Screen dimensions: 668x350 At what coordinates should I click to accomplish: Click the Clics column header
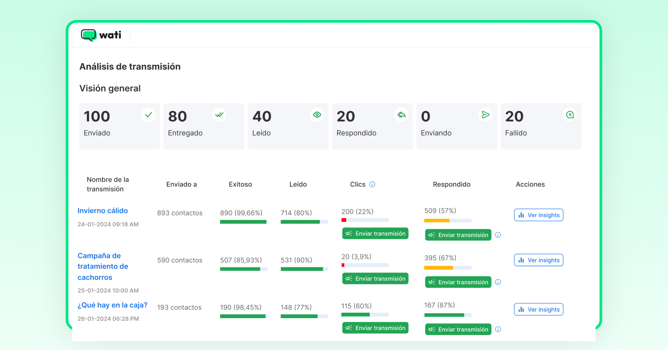coord(358,184)
